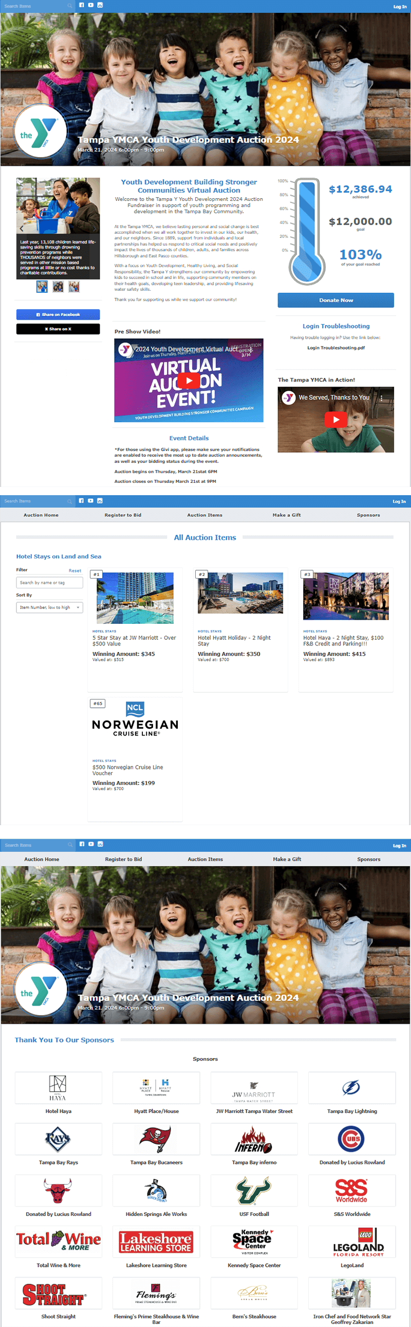Click Share on Facebook button
This screenshot has width=411, height=1327.
[58, 314]
